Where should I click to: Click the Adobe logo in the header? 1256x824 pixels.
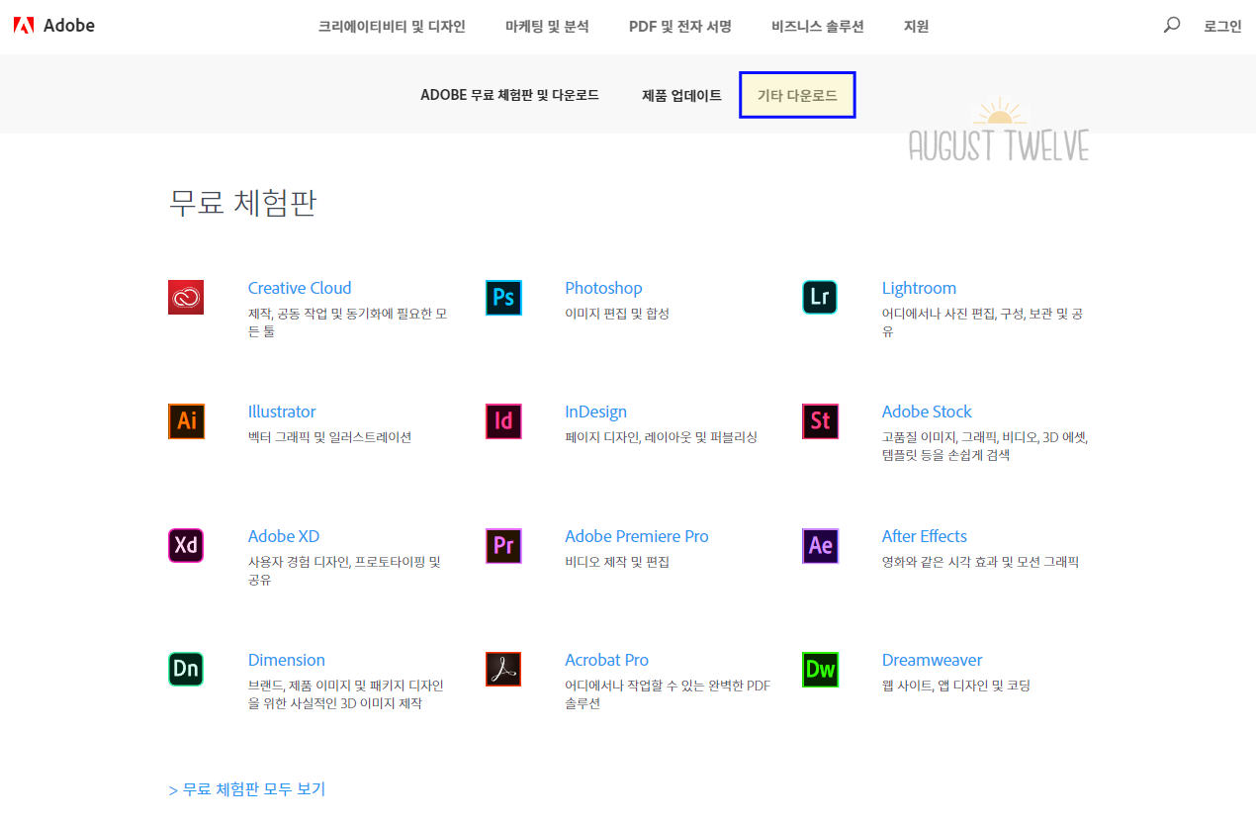[54, 26]
